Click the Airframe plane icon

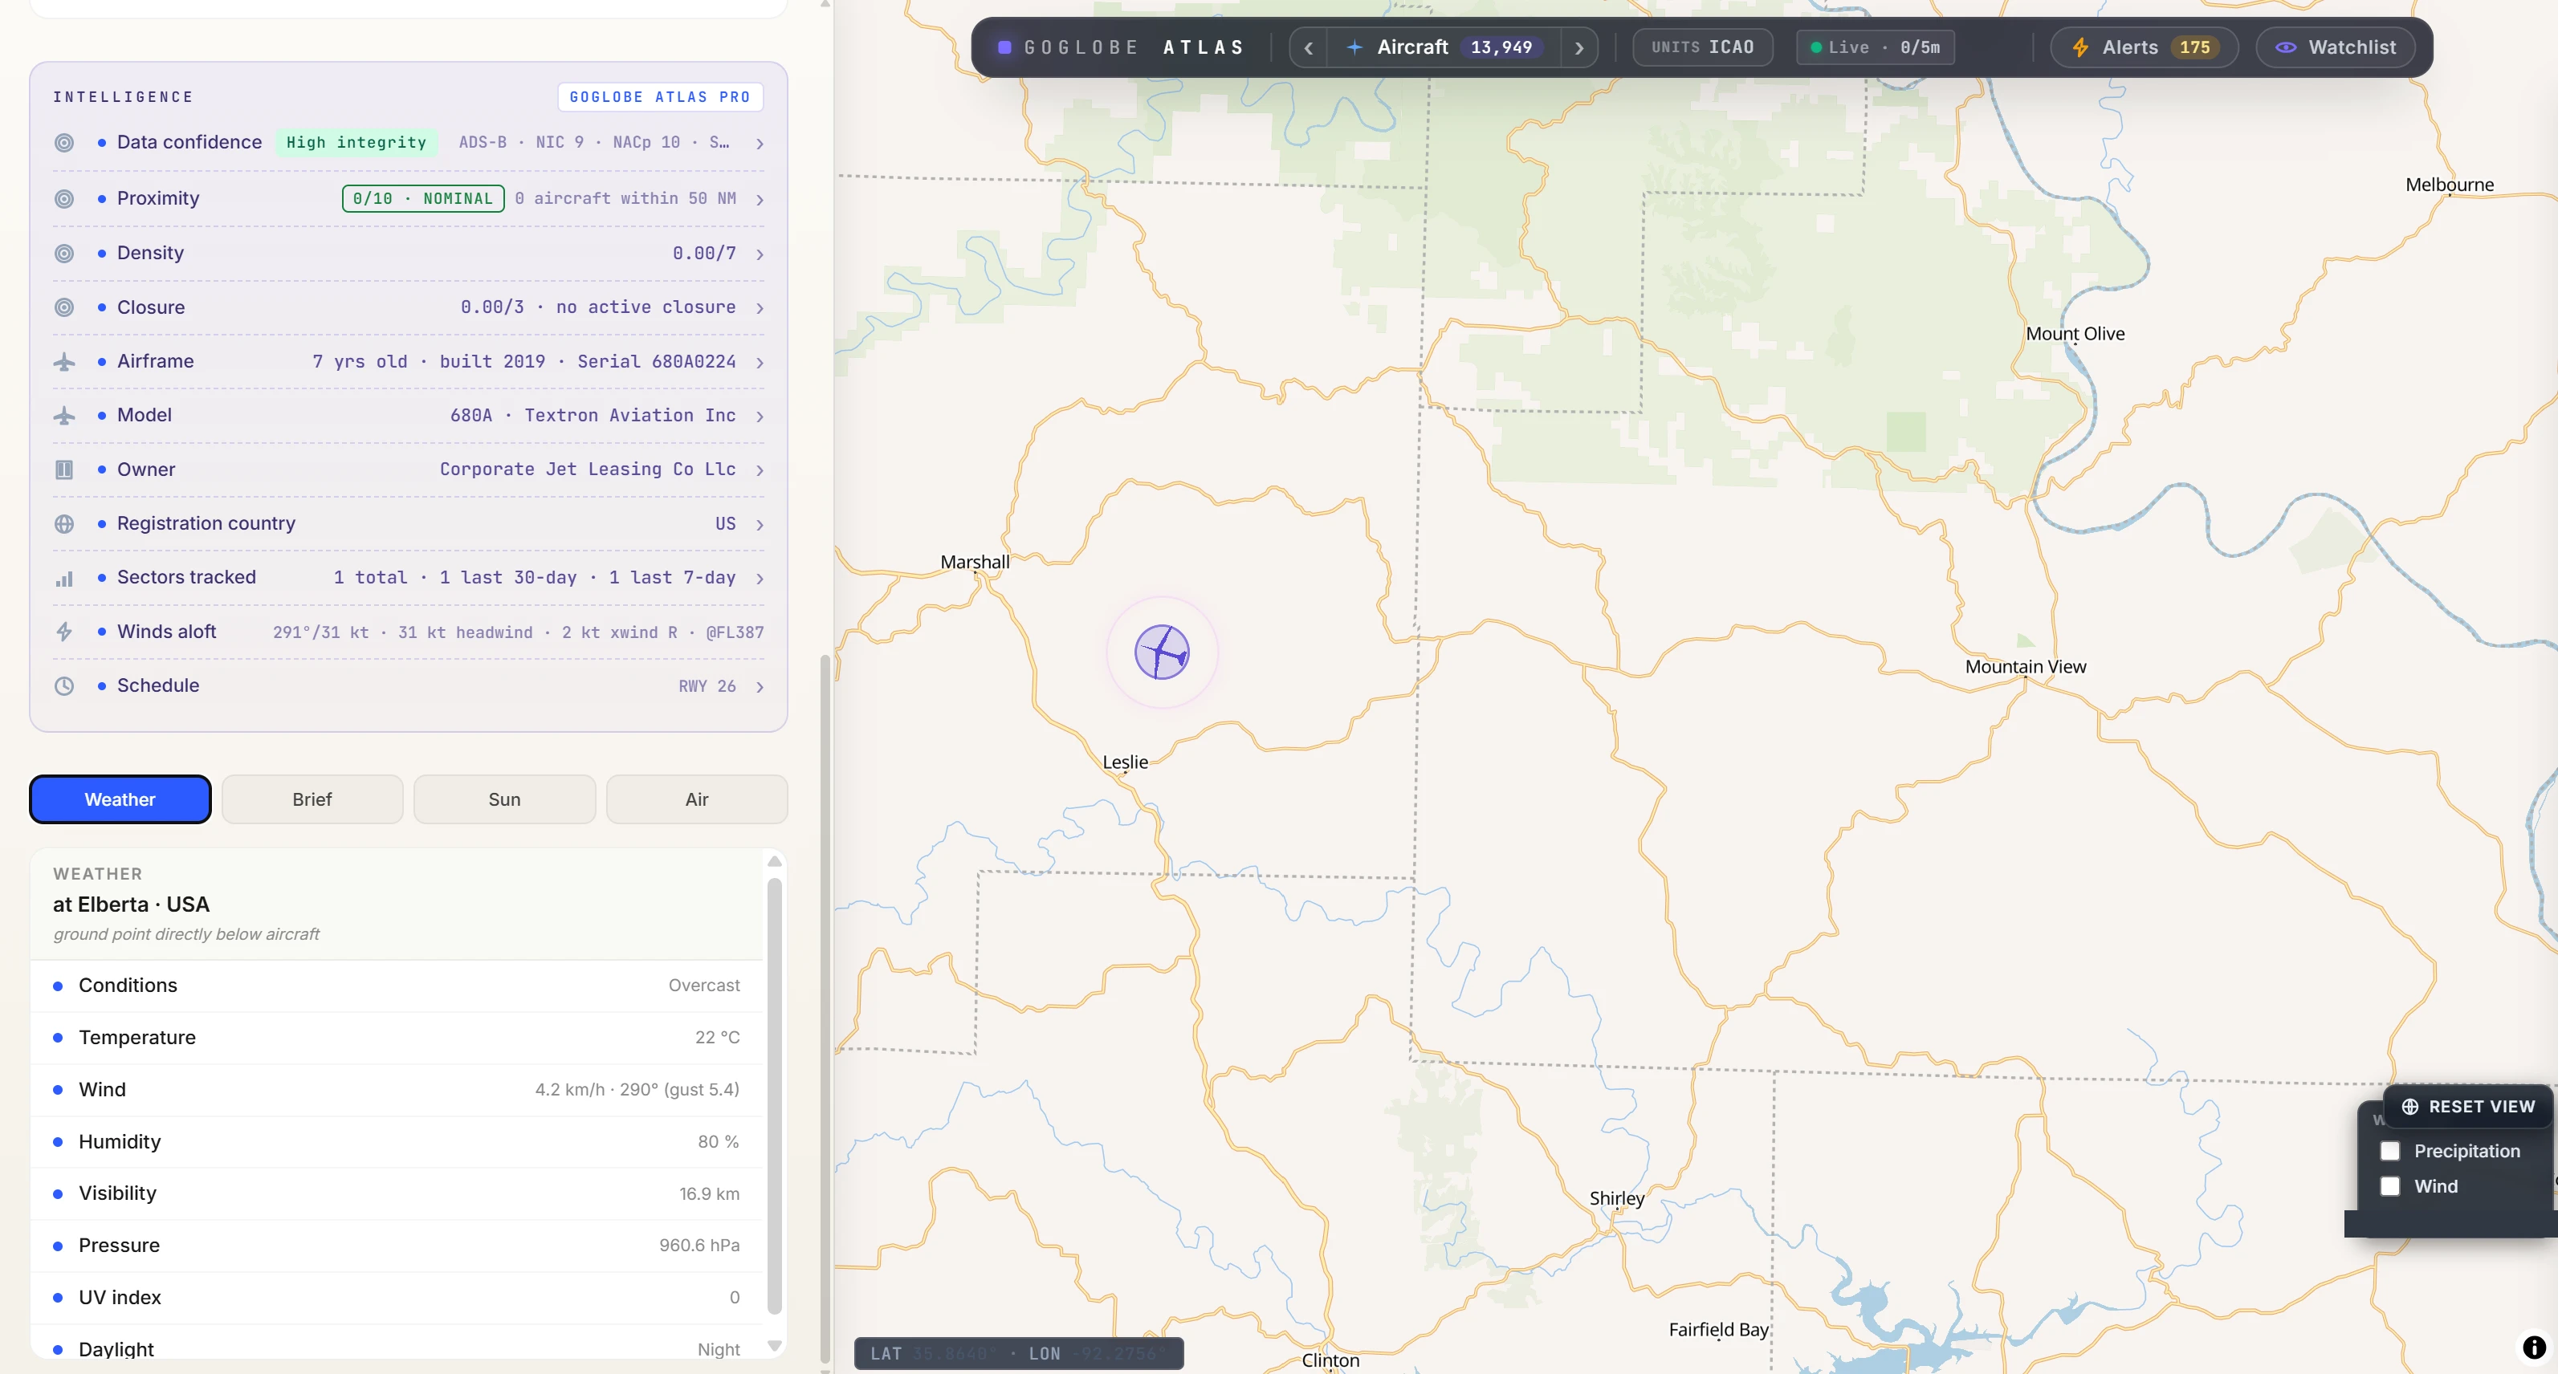(x=63, y=363)
